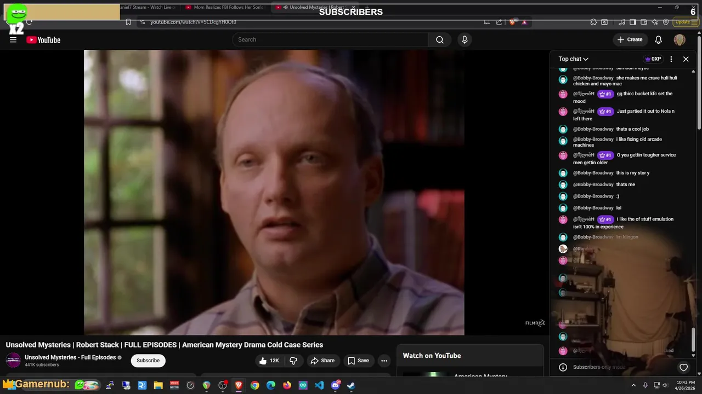The width and height of the screenshot is (702, 394).
Task: Bookmark this page in the browser
Action: click(128, 22)
